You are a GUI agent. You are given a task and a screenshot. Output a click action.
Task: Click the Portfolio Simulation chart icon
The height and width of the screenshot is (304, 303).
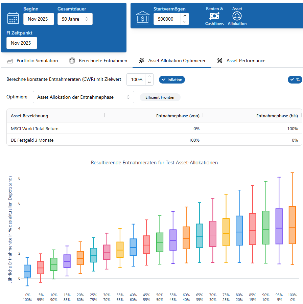click(x=10, y=61)
